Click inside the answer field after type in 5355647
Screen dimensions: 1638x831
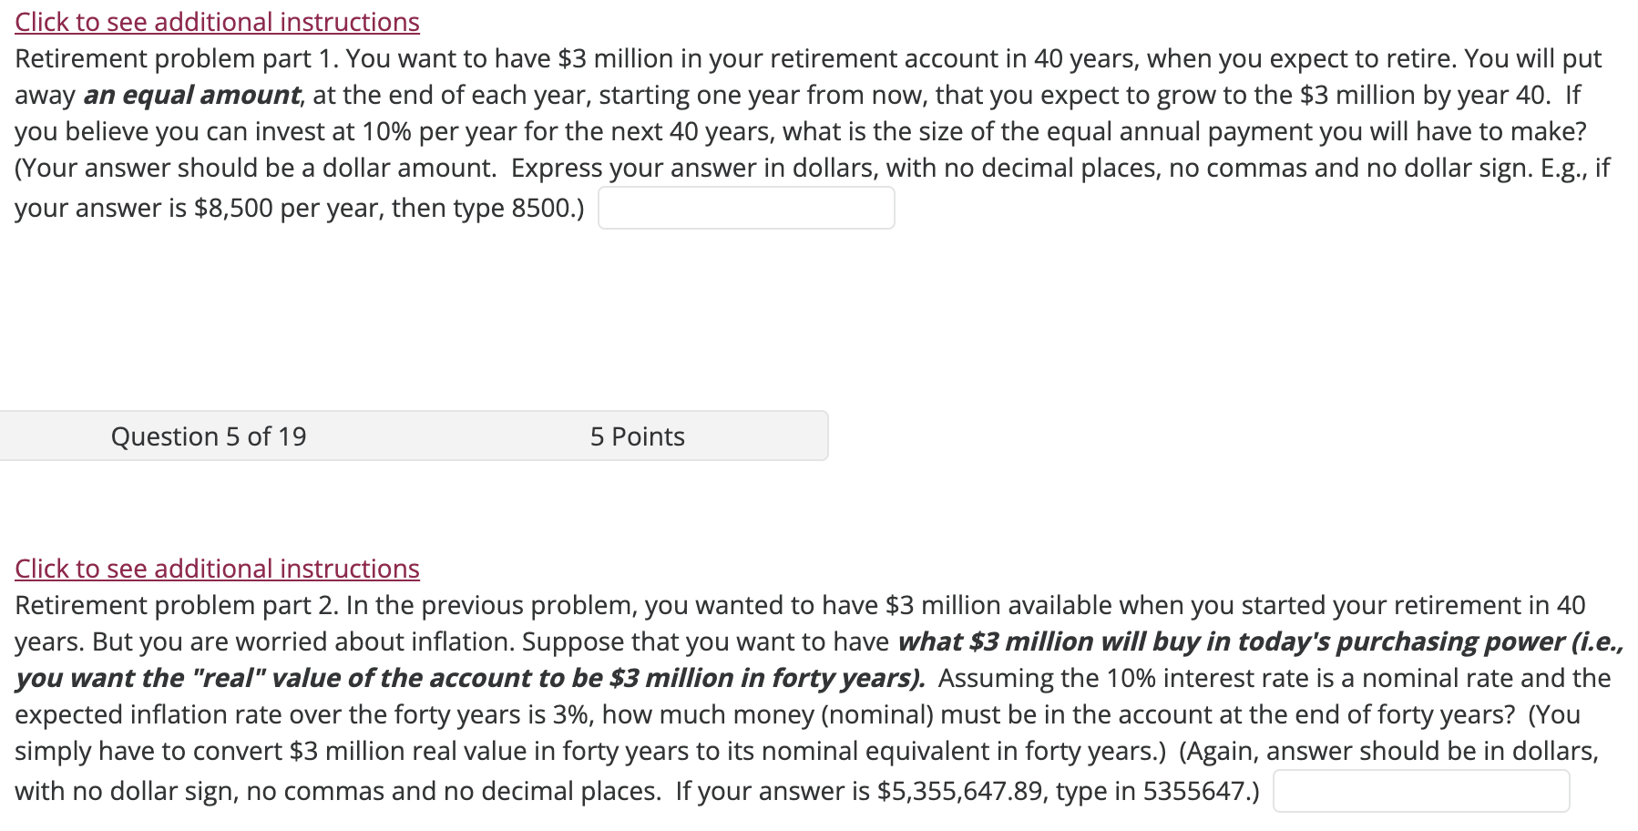pyautogui.click(x=1423, y=791)
